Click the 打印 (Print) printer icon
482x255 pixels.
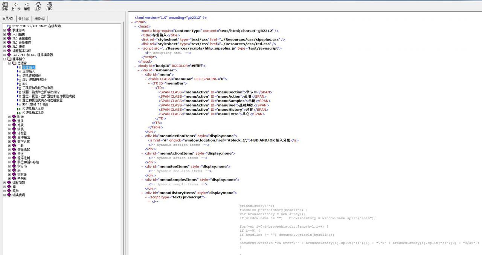[49, 5]
